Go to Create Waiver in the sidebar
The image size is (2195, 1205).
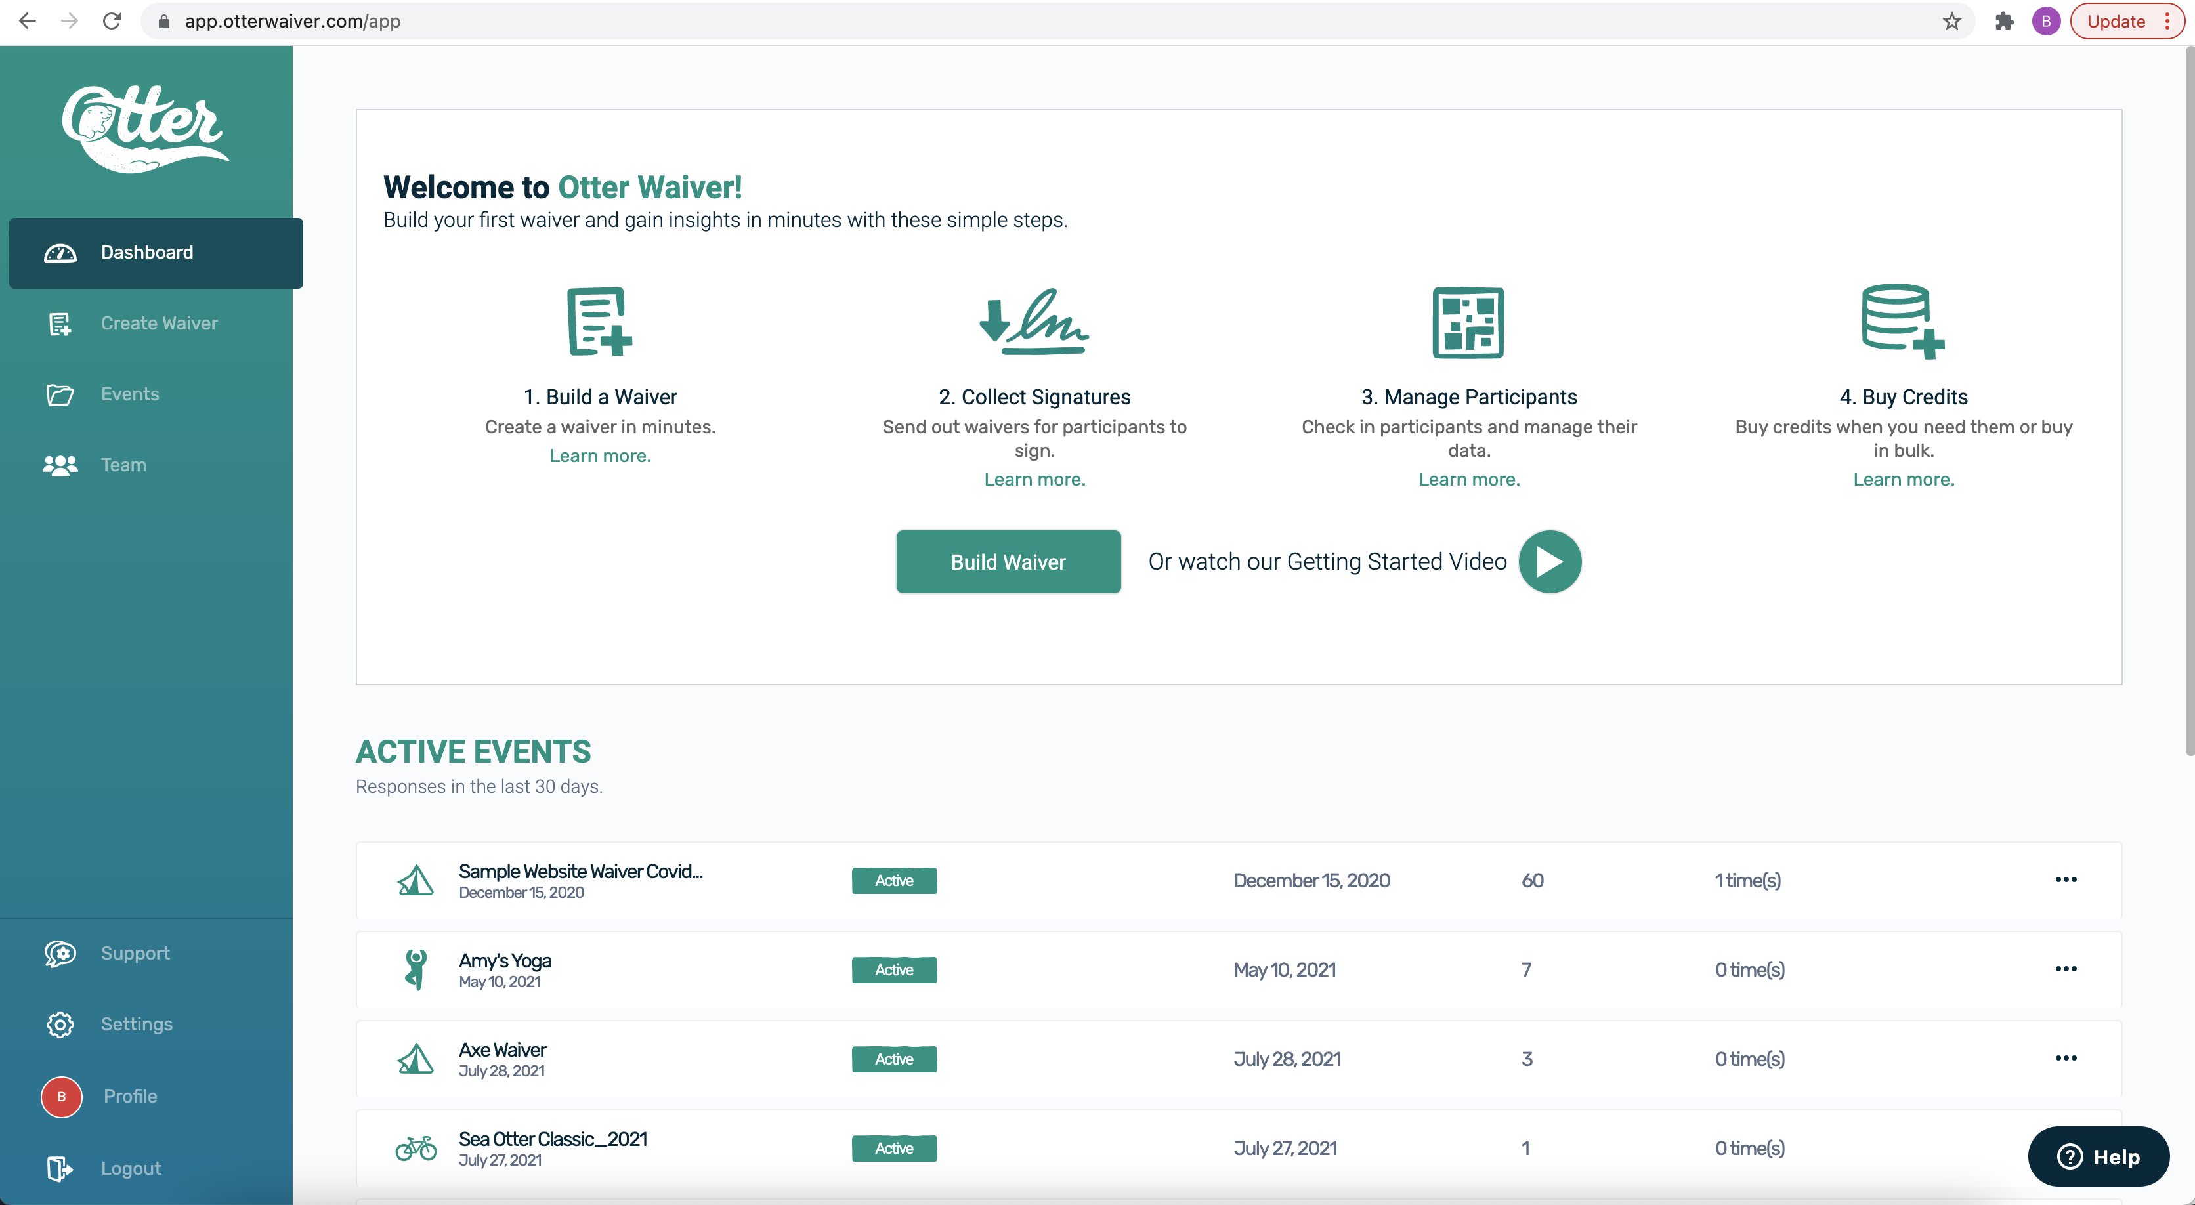tap(158, 323)
